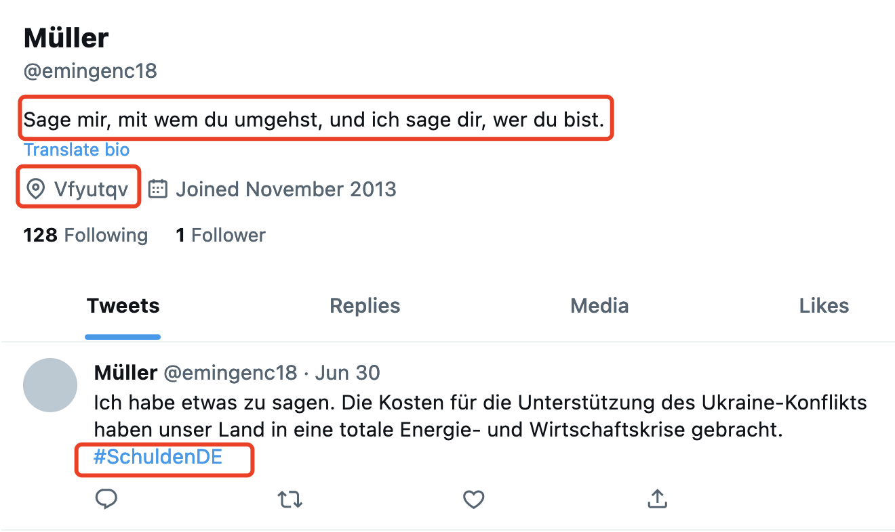Click the Müller author name in tweet
This screenshot has width=895, height=532.
tap(126, 372)
